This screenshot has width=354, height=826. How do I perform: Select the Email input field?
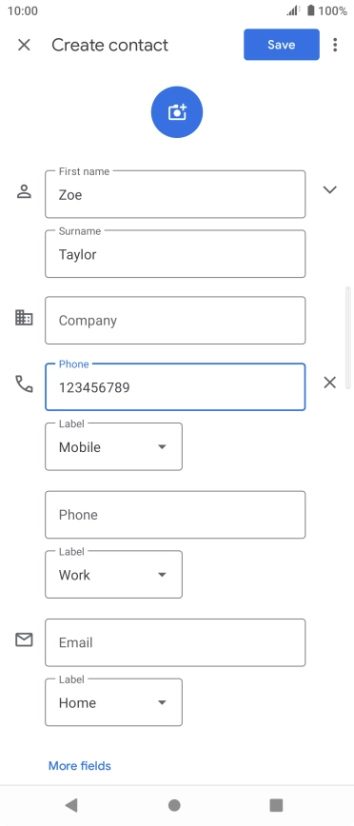click(175, 642)
